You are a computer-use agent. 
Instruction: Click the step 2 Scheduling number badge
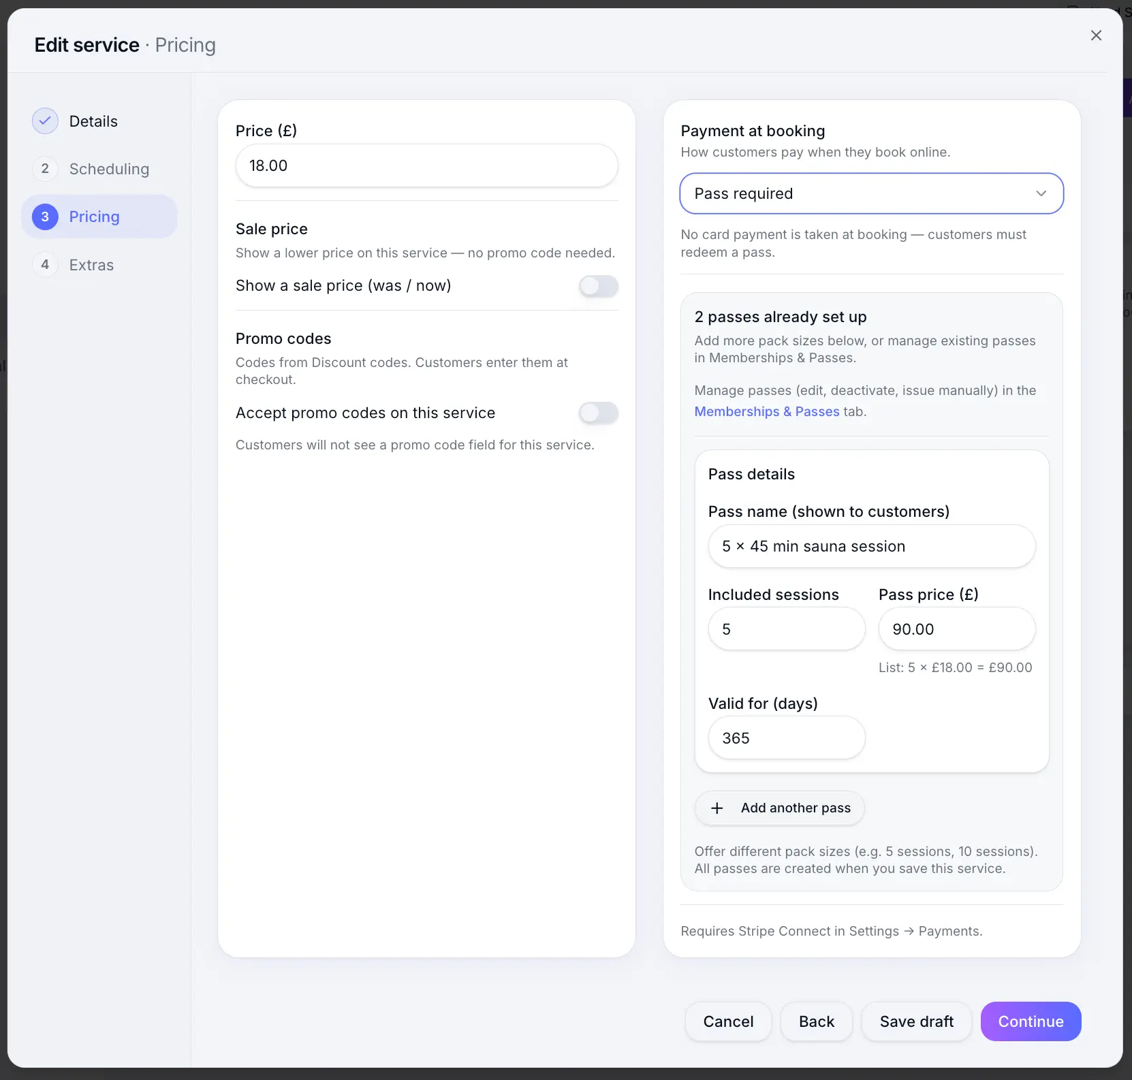45,169
